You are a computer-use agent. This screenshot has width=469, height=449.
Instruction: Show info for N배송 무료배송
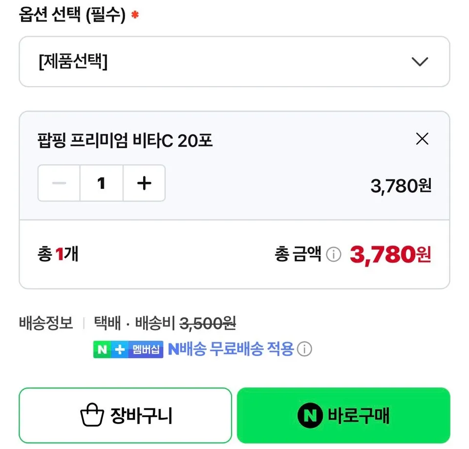tap(304, 349)
